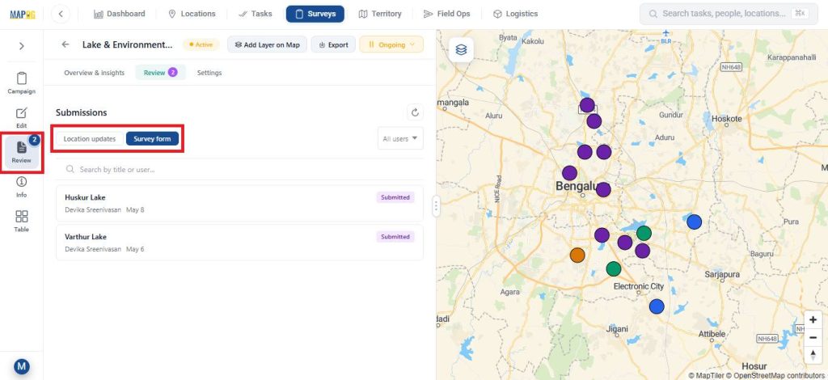Select green marker above Electronic City
This screenshot has height=380, width=828.
(613, 269)
